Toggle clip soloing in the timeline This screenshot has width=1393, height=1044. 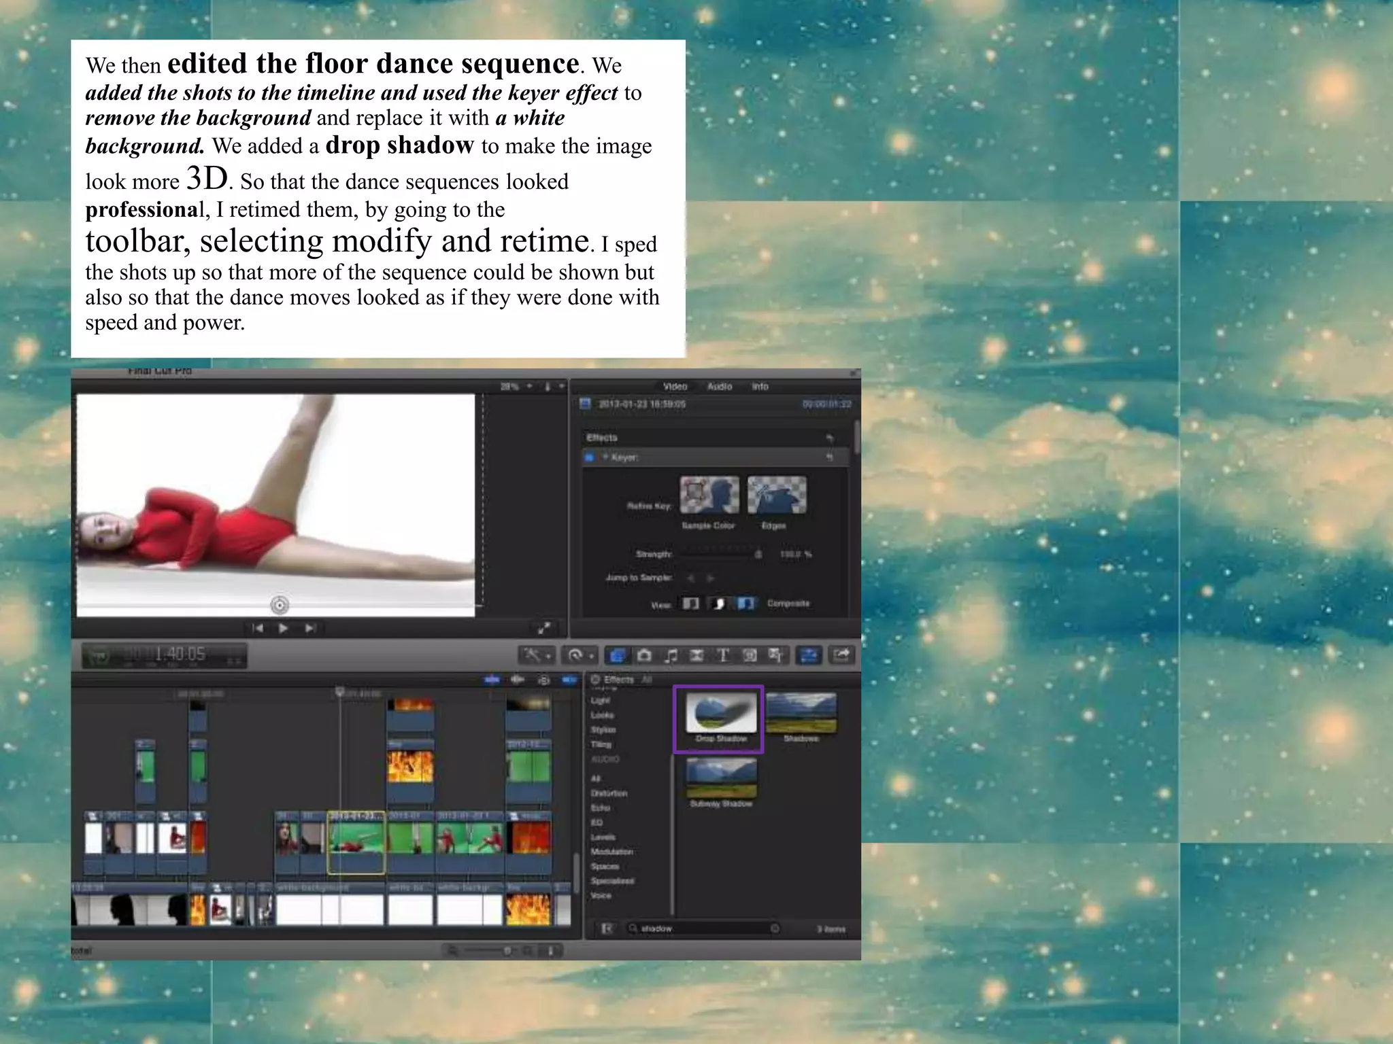point(543,680)
